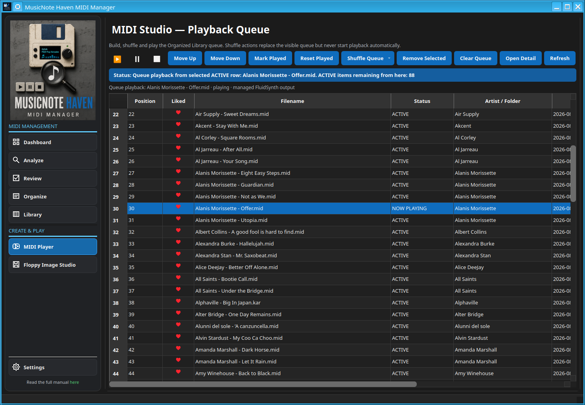Open the Review section
Image resolution: width=585 pixels, height=405 pixels.
53,178
